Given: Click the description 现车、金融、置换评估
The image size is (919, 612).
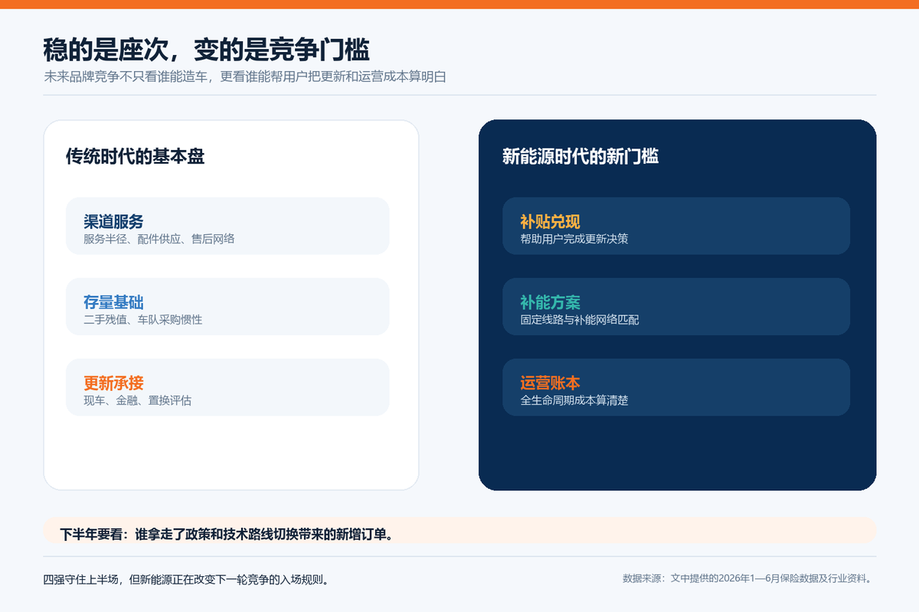Looking at the screenshot, I should 138,400.
